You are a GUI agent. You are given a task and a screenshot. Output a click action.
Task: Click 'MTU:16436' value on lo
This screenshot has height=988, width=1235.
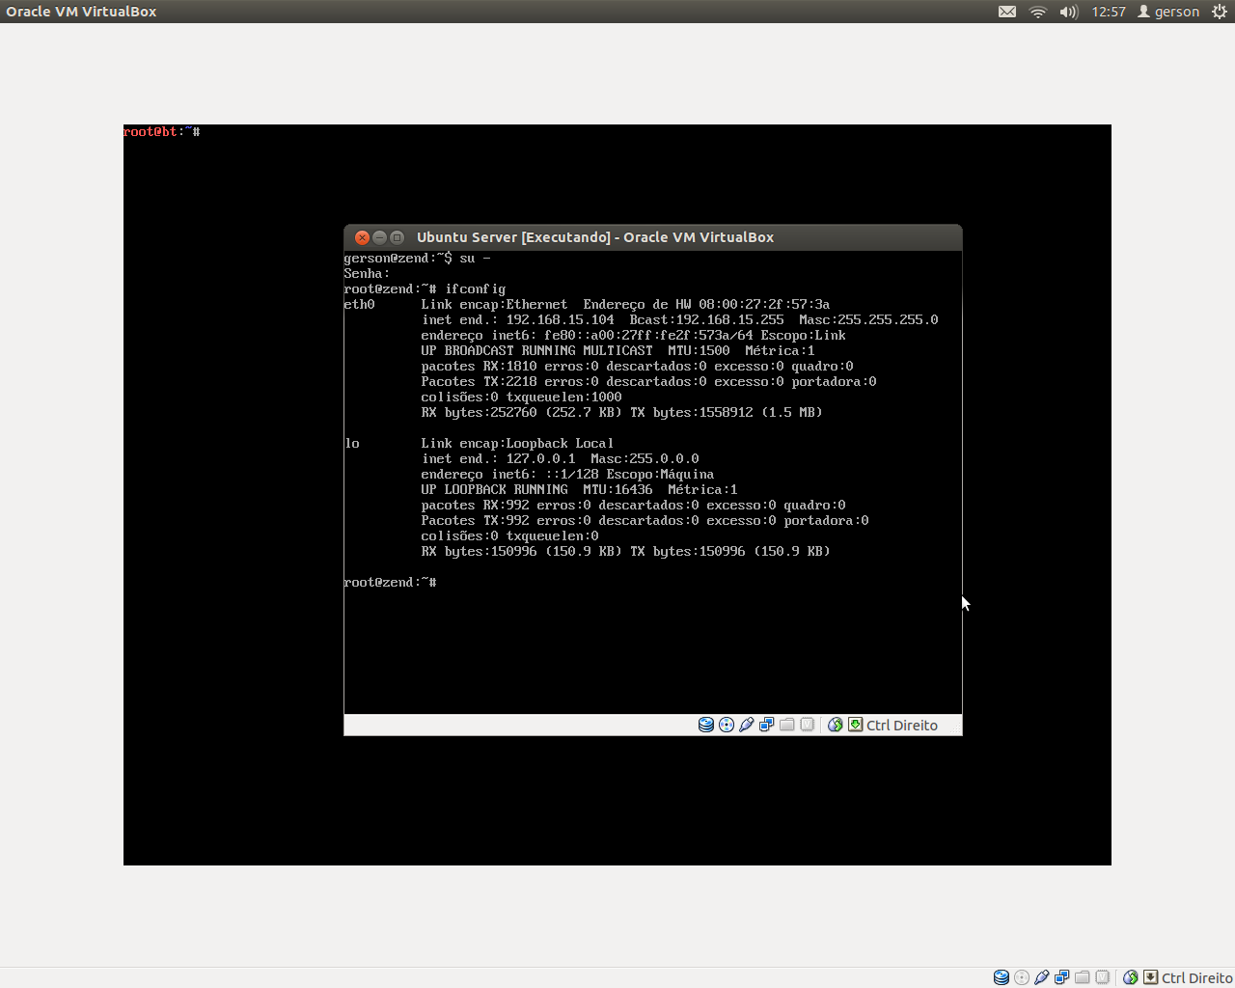tap(617, 490)
